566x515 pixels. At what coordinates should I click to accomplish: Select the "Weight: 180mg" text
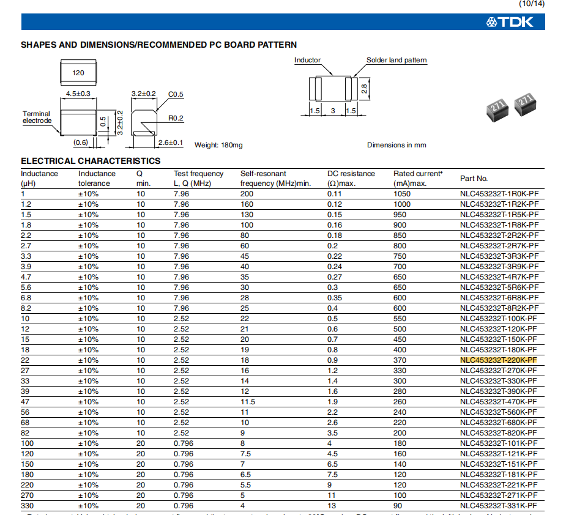click(x=218, y=145)
